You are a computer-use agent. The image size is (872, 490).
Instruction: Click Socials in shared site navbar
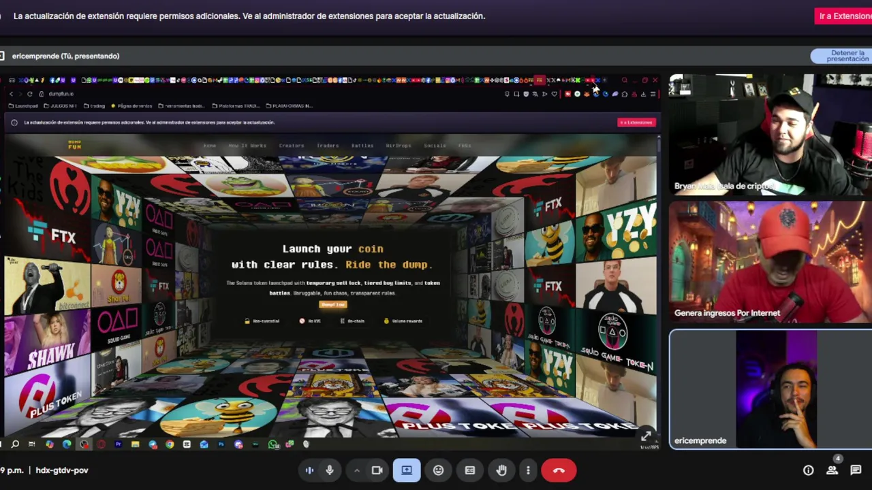tap(435, 146)
